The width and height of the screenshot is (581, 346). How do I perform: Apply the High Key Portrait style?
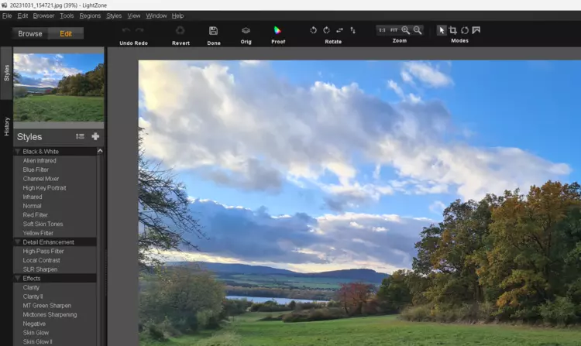[x=44, y=188]
